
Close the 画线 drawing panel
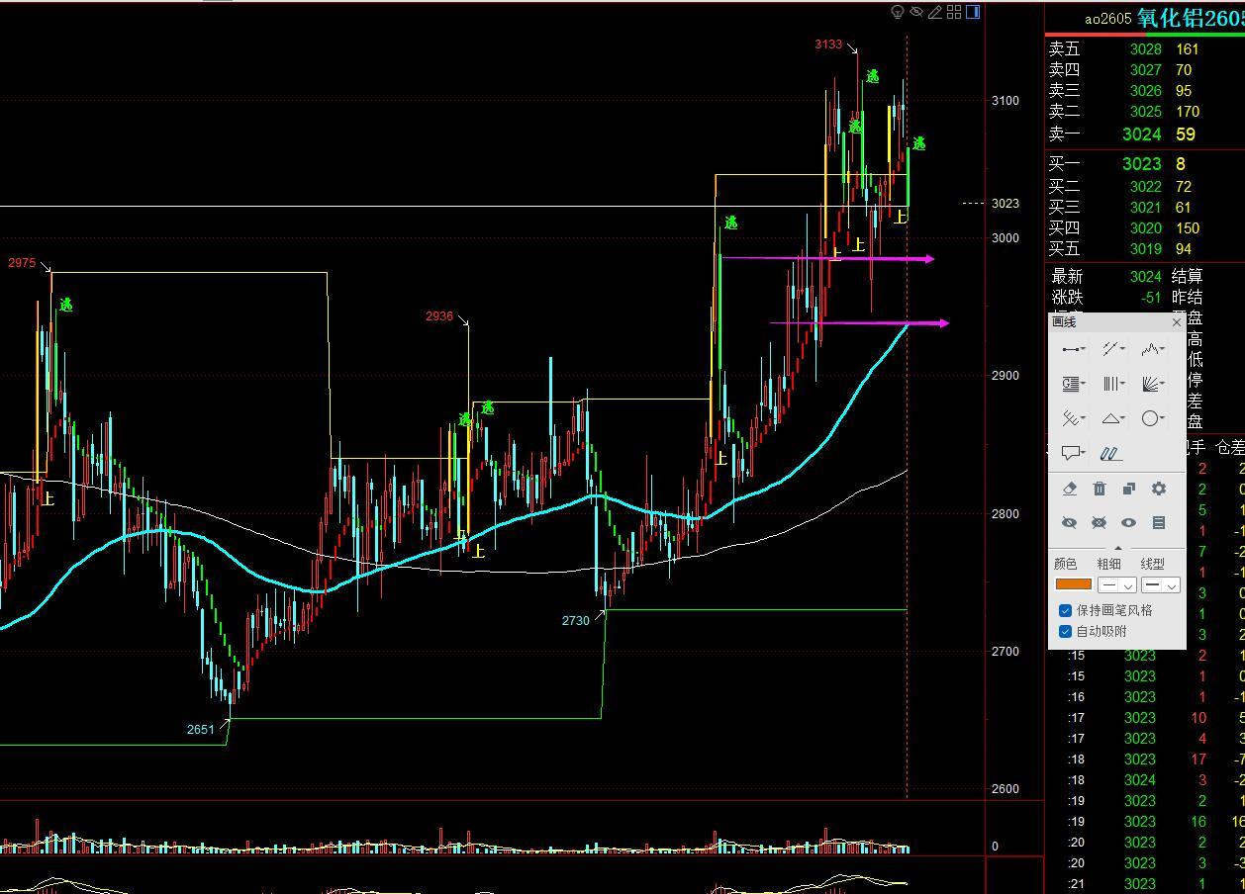[x=1176, y=322]
